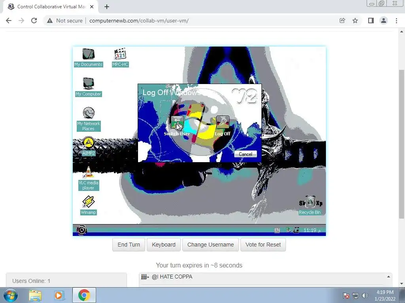Click the Users Online: 1 label
405x303 pixels.
coord(31,281)
